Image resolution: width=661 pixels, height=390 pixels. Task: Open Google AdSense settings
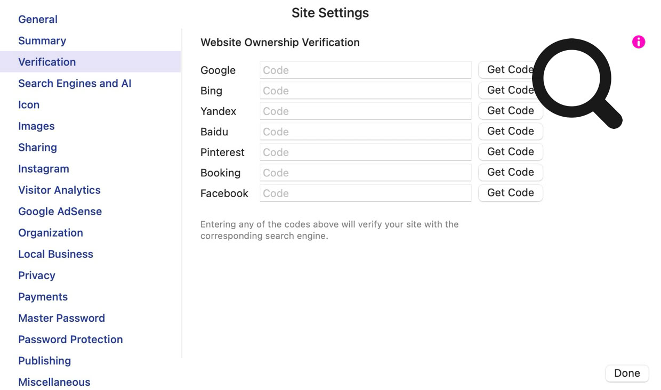(x=60, y=211)
